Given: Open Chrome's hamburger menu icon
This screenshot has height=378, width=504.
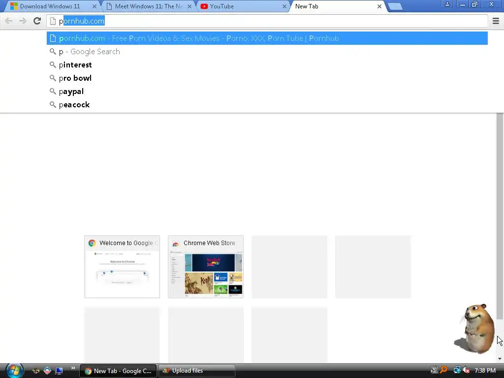Looking at the screenshot, I should (x=496, y=21).
